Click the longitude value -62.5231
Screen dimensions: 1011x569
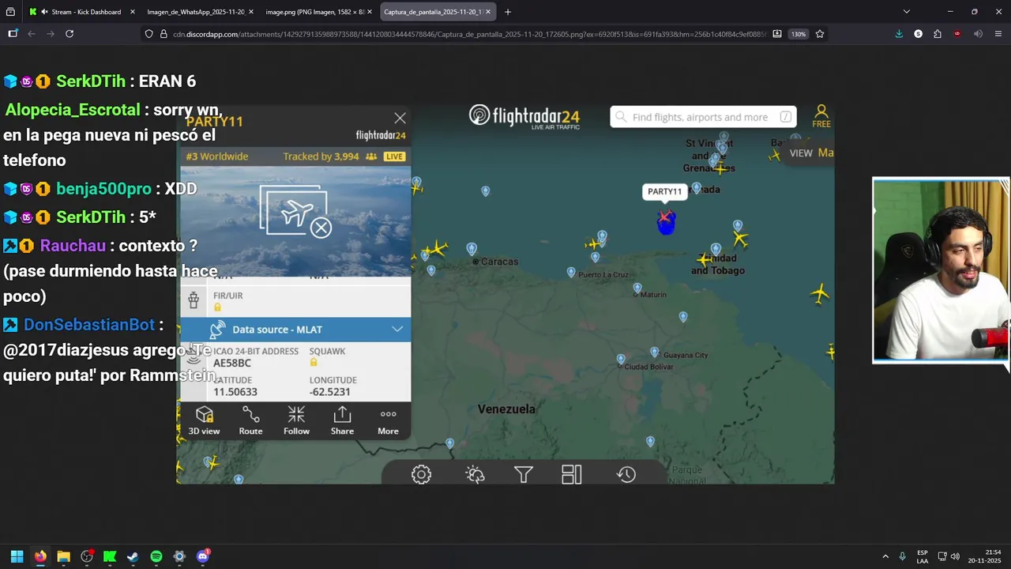[x=330, y=392]
